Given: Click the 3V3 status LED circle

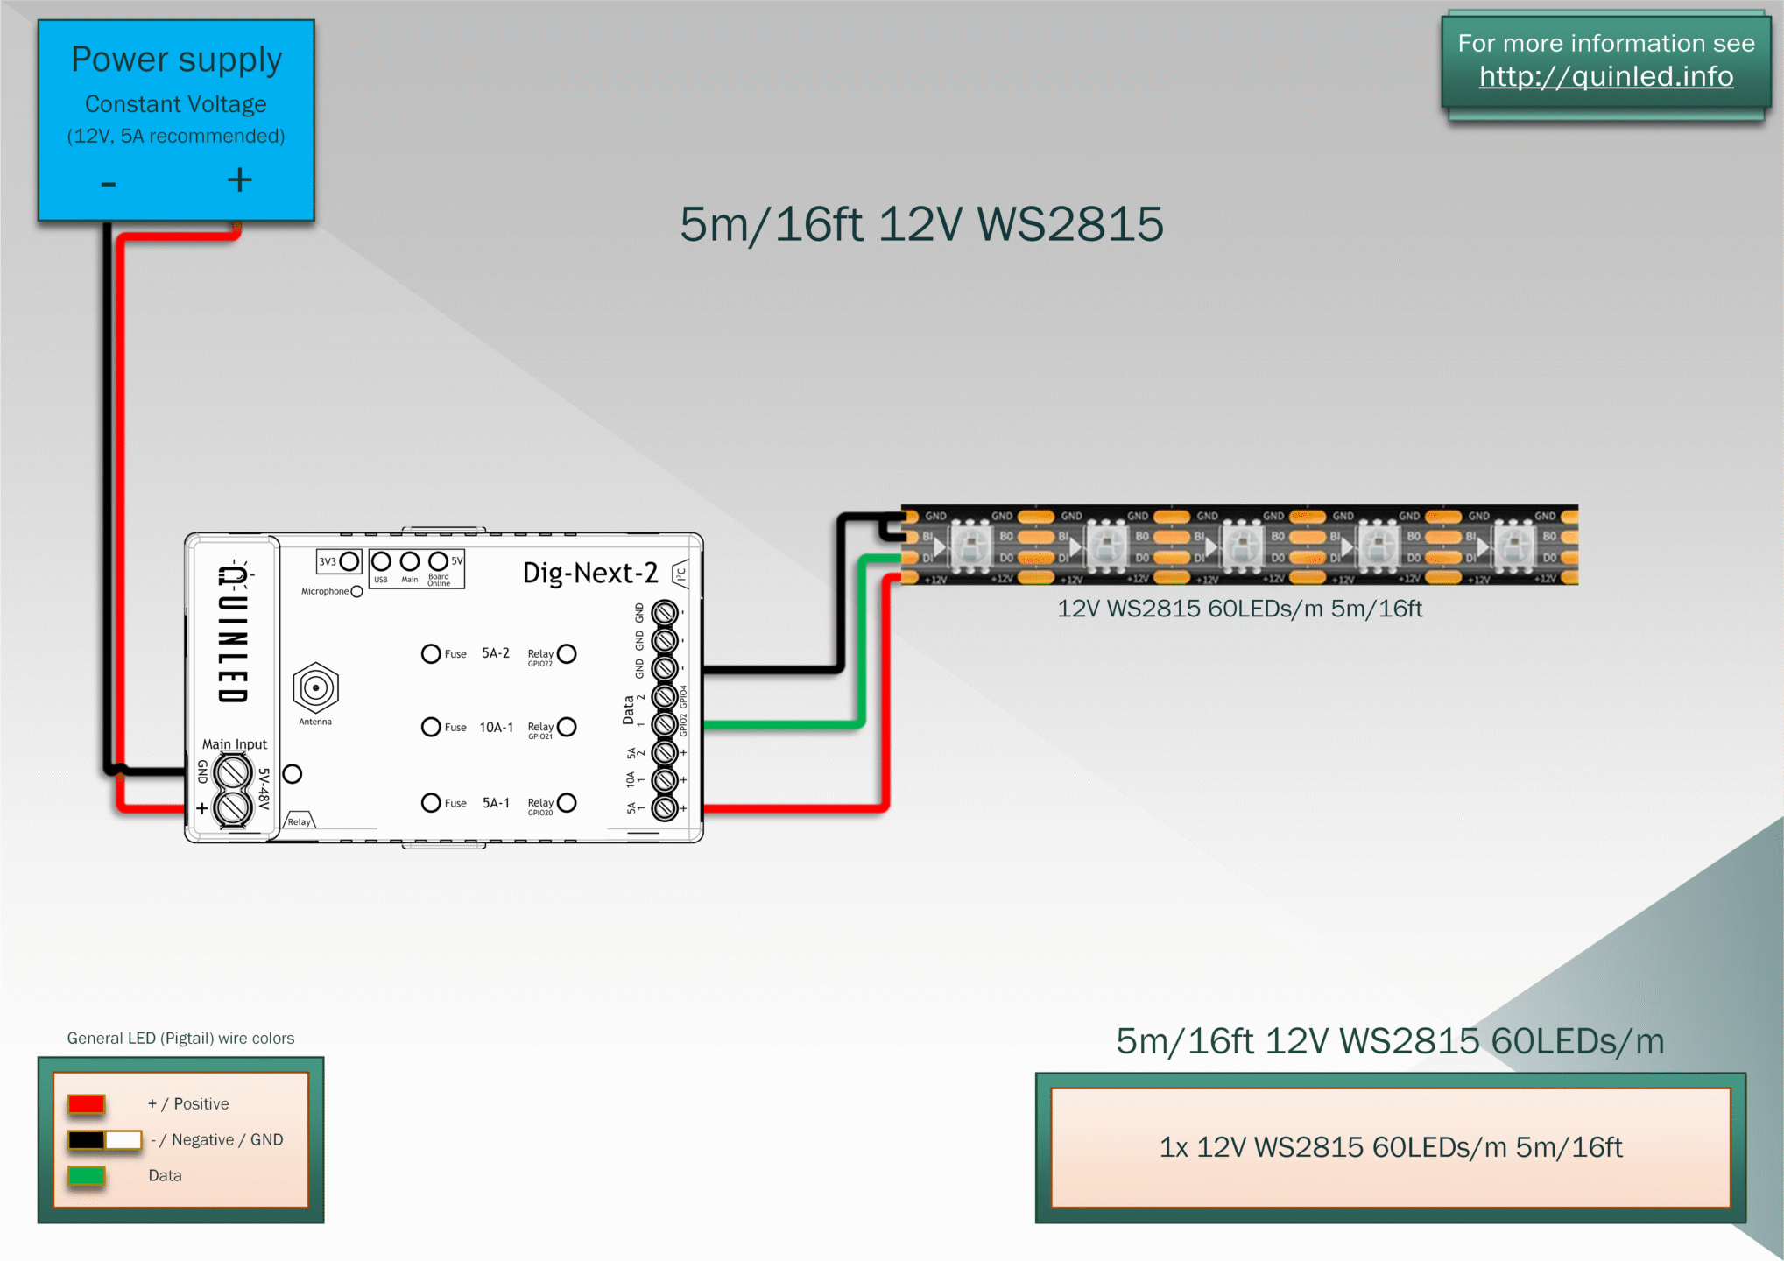Looking at the screenshot, I should click(x=349, y=560).
